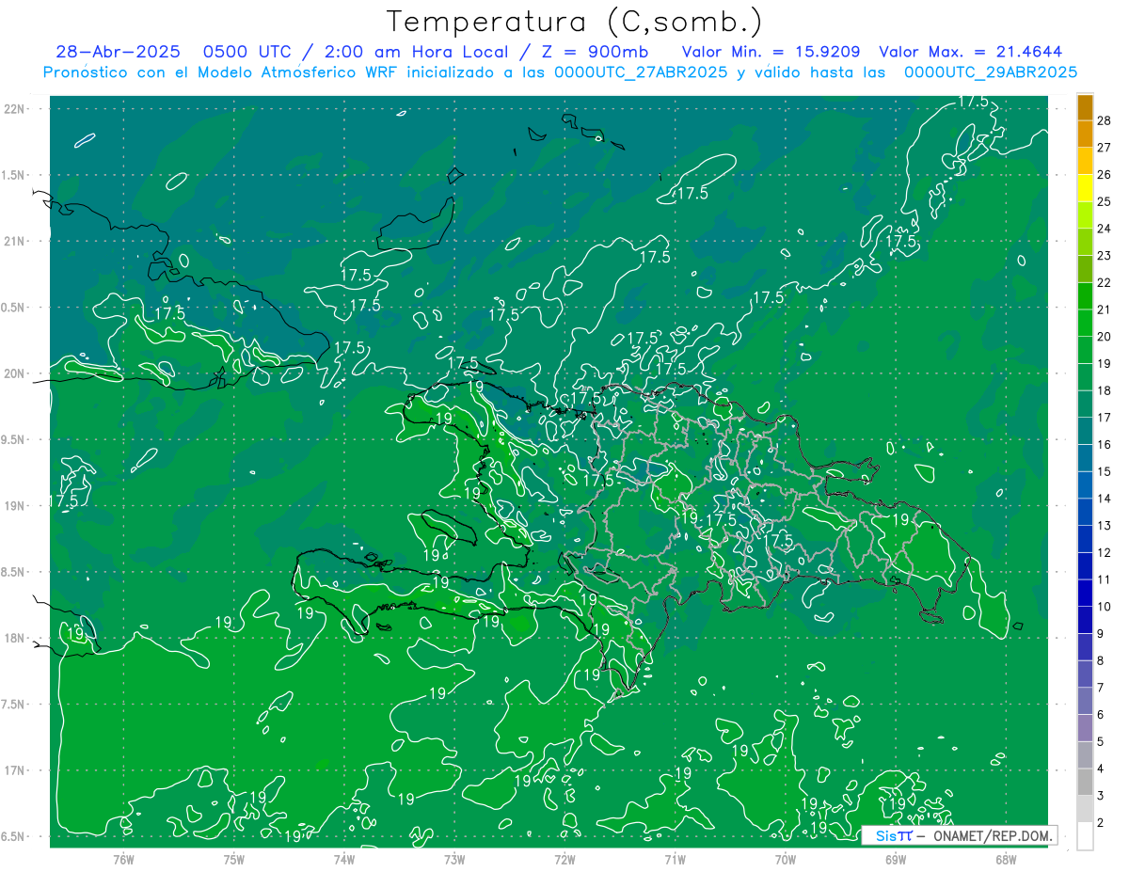1129x872 pixels.
Task: Click the "19N" latitude axis label
Action: (x=15, y=506)
